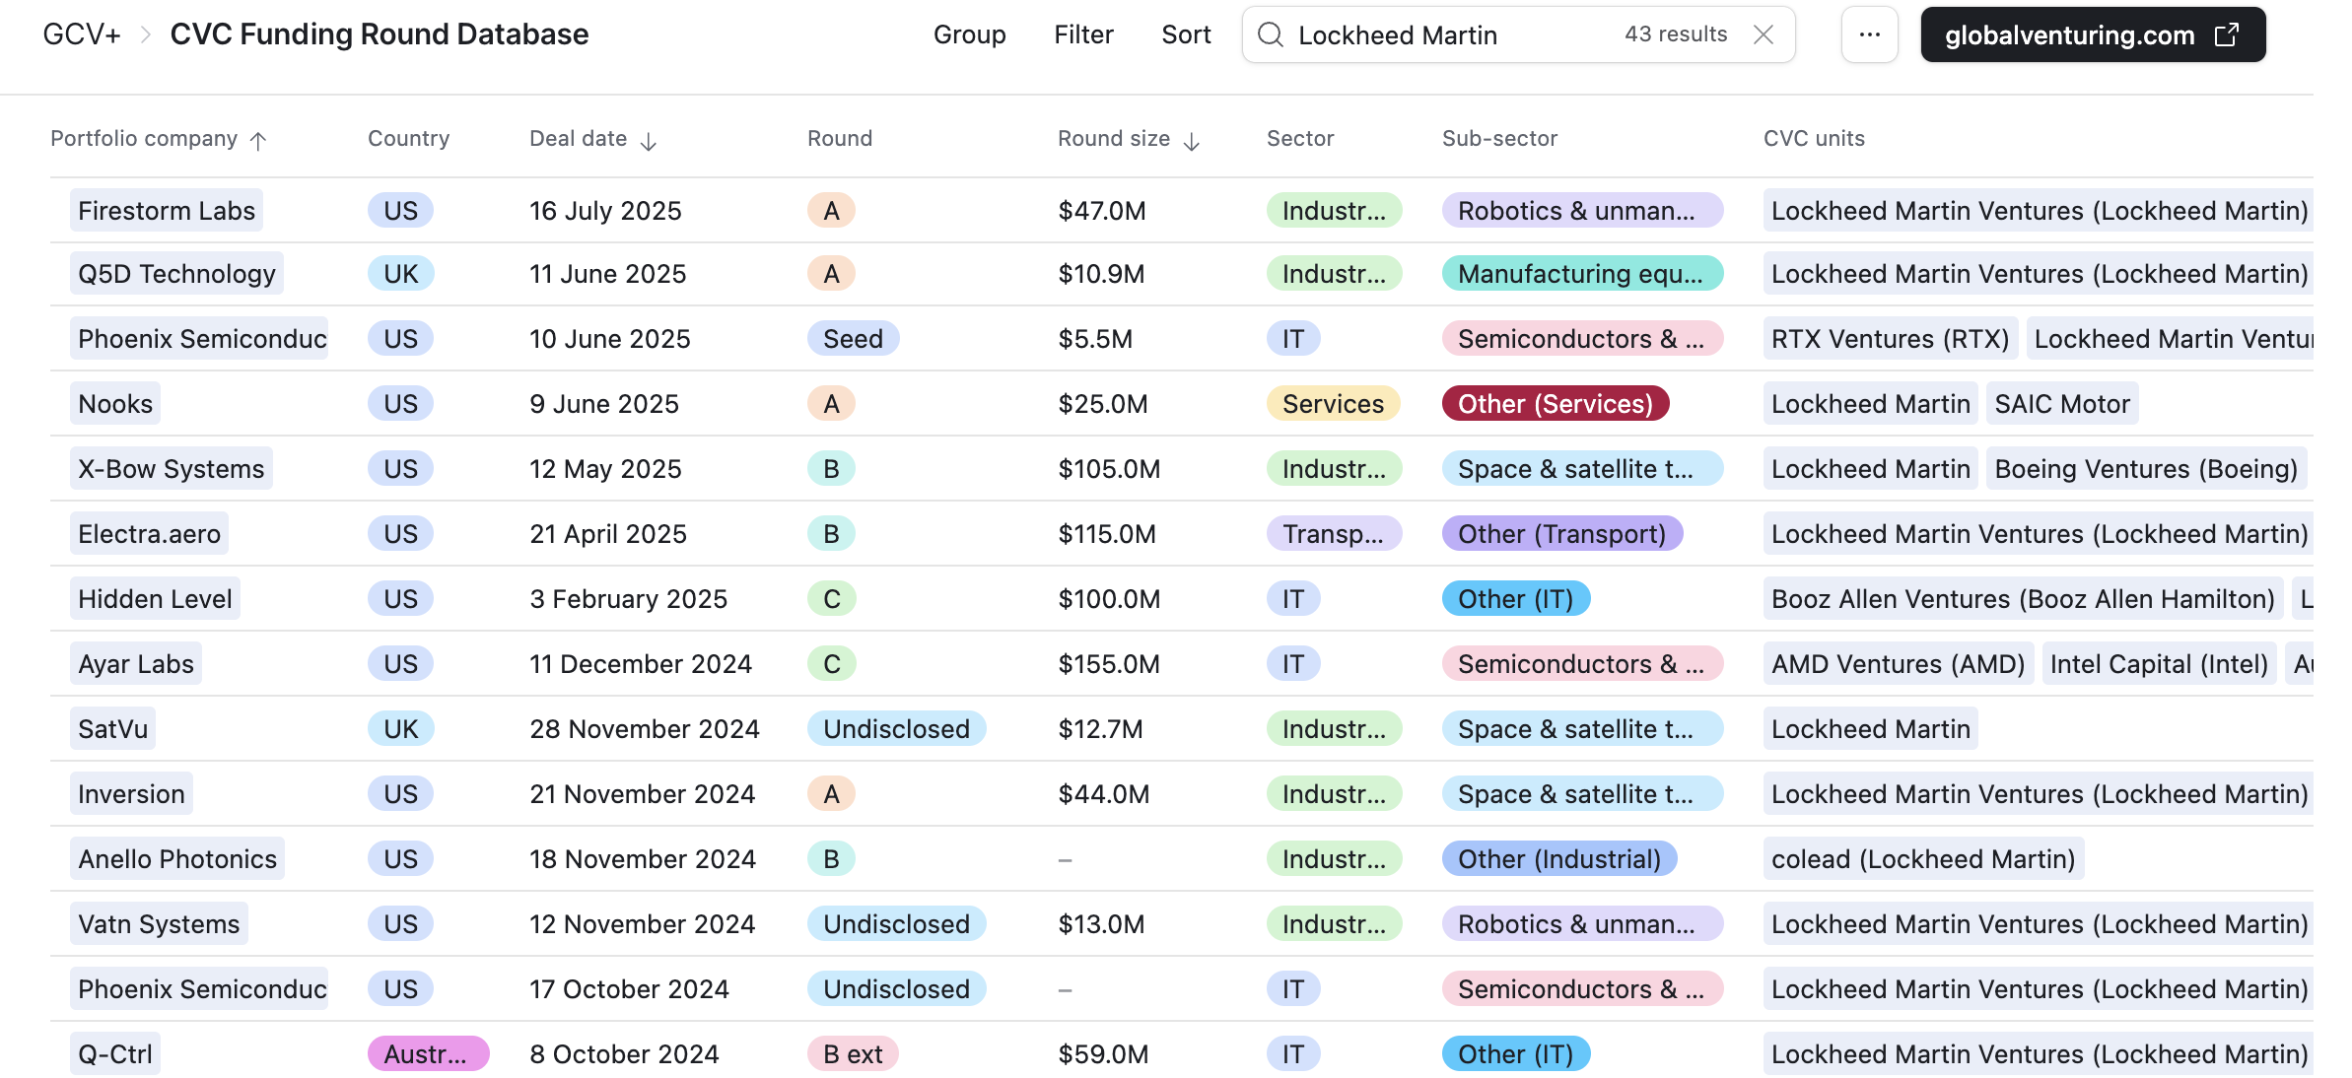
Task: Open the Filter menu
Action: [x=1083, y=34]
